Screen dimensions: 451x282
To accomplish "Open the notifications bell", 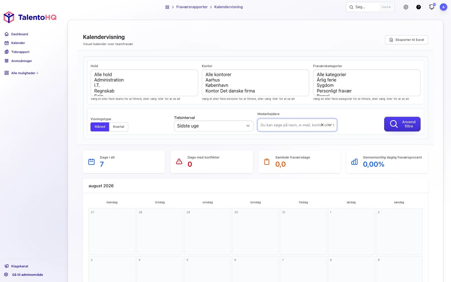I will coord(432,7).
